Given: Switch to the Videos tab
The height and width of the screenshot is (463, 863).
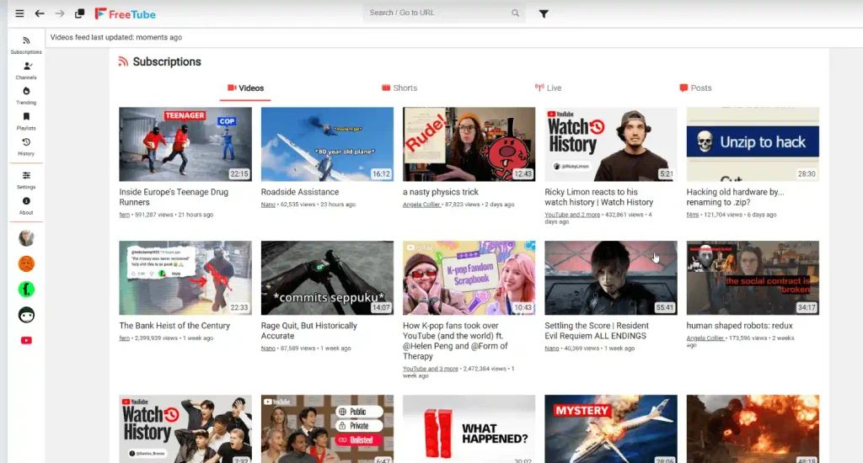Looking at the screenshot, I should 245,88.
